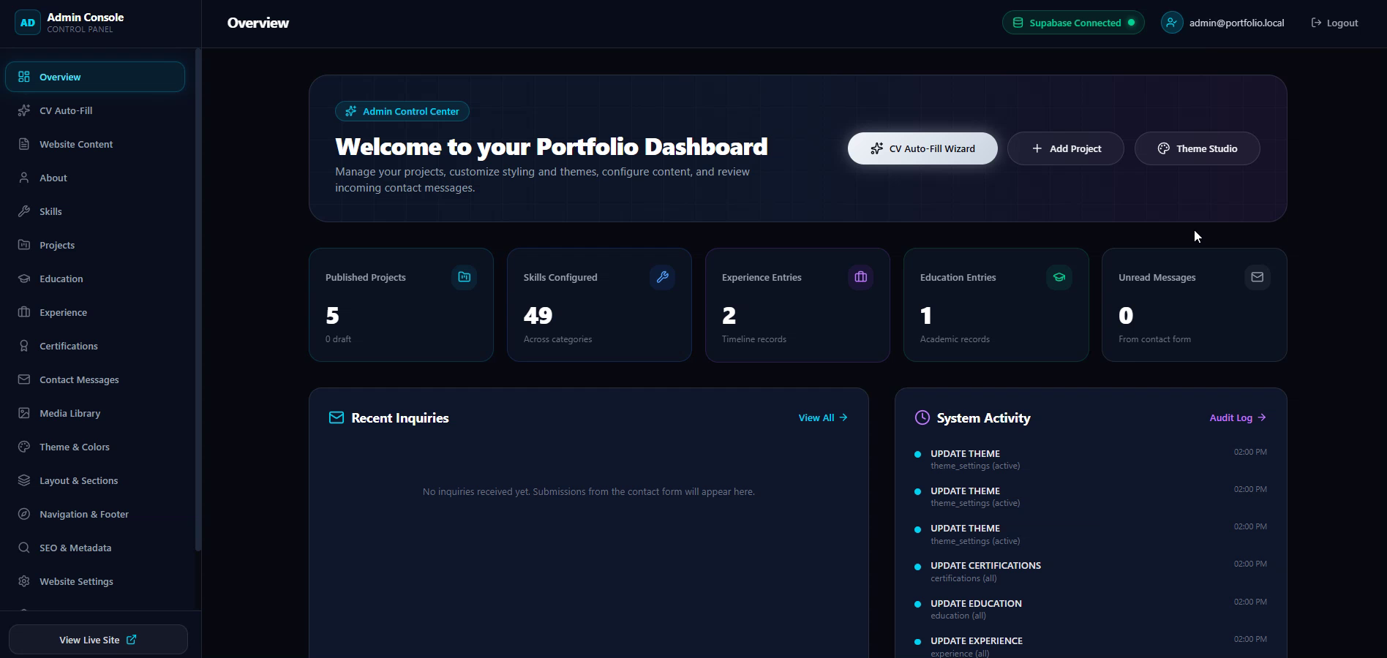
Task: Click the Admin Control Center badge
Action: [x=402, y=111]
